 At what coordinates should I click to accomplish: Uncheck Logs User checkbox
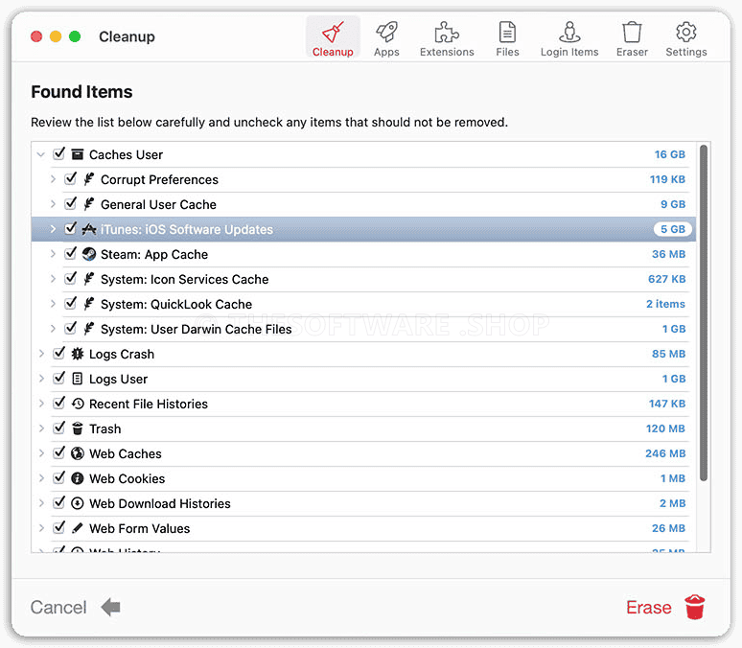pyautogui.click(x=59, y=379)
